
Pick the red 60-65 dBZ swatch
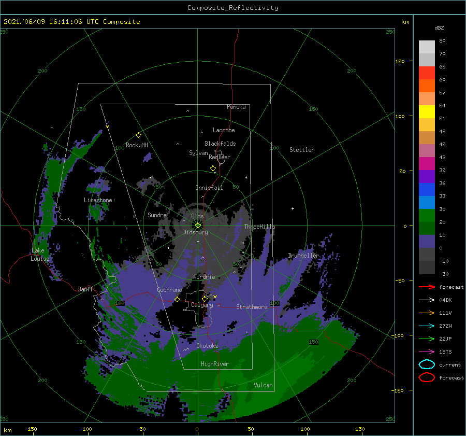[427, 73]
